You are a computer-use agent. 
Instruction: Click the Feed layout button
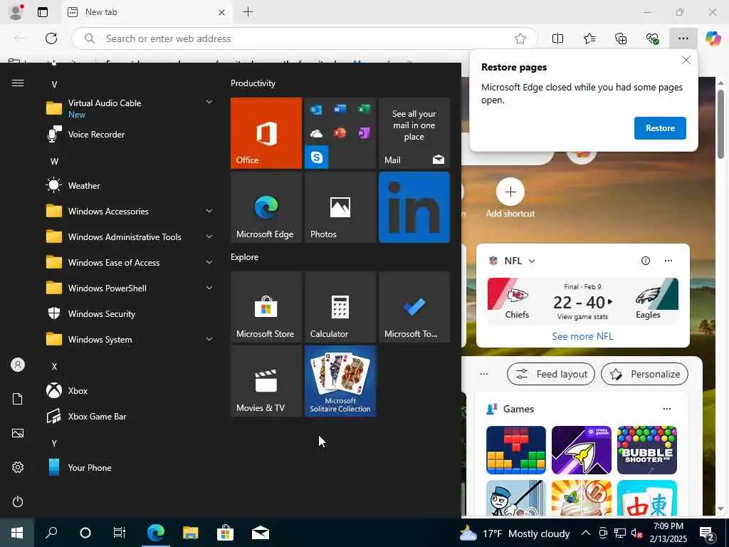[x=551, y=374]
